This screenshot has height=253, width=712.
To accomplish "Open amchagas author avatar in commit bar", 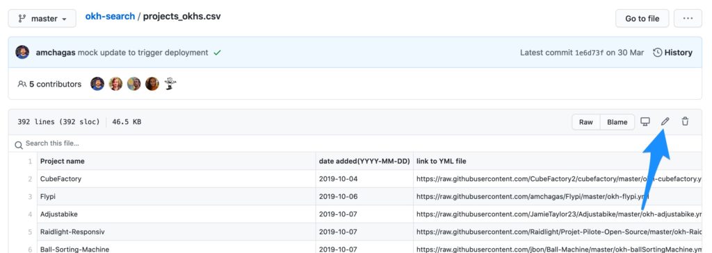I will [22, 53].
